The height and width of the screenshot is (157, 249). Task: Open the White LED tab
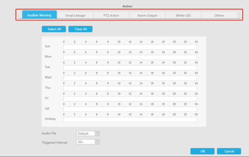183,15
